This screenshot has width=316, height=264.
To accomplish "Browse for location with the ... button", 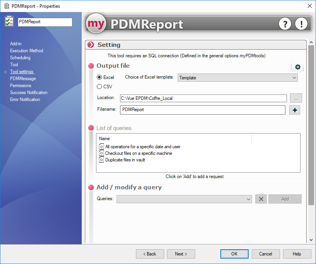I will pos(295,98).
